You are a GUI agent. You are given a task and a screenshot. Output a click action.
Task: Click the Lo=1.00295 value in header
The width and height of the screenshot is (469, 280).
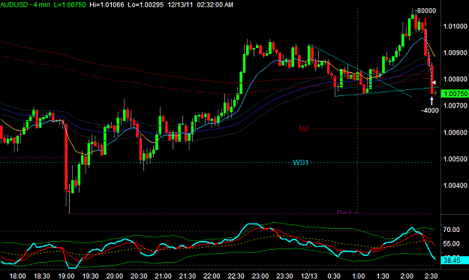point(146,5)
